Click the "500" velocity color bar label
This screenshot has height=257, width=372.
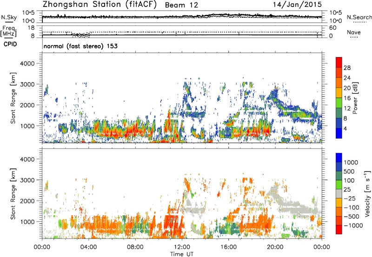349,172
